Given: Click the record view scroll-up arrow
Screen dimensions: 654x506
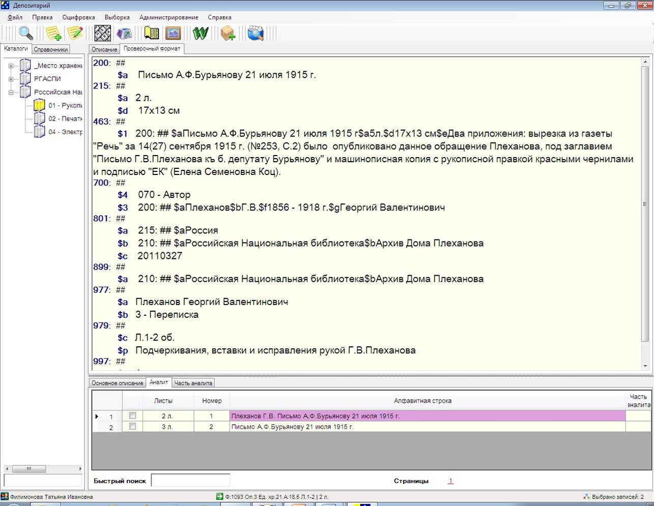Looking at the screenshot, I should (645, 62).
